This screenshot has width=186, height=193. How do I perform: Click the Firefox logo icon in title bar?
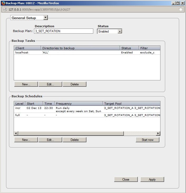point(3,3)
